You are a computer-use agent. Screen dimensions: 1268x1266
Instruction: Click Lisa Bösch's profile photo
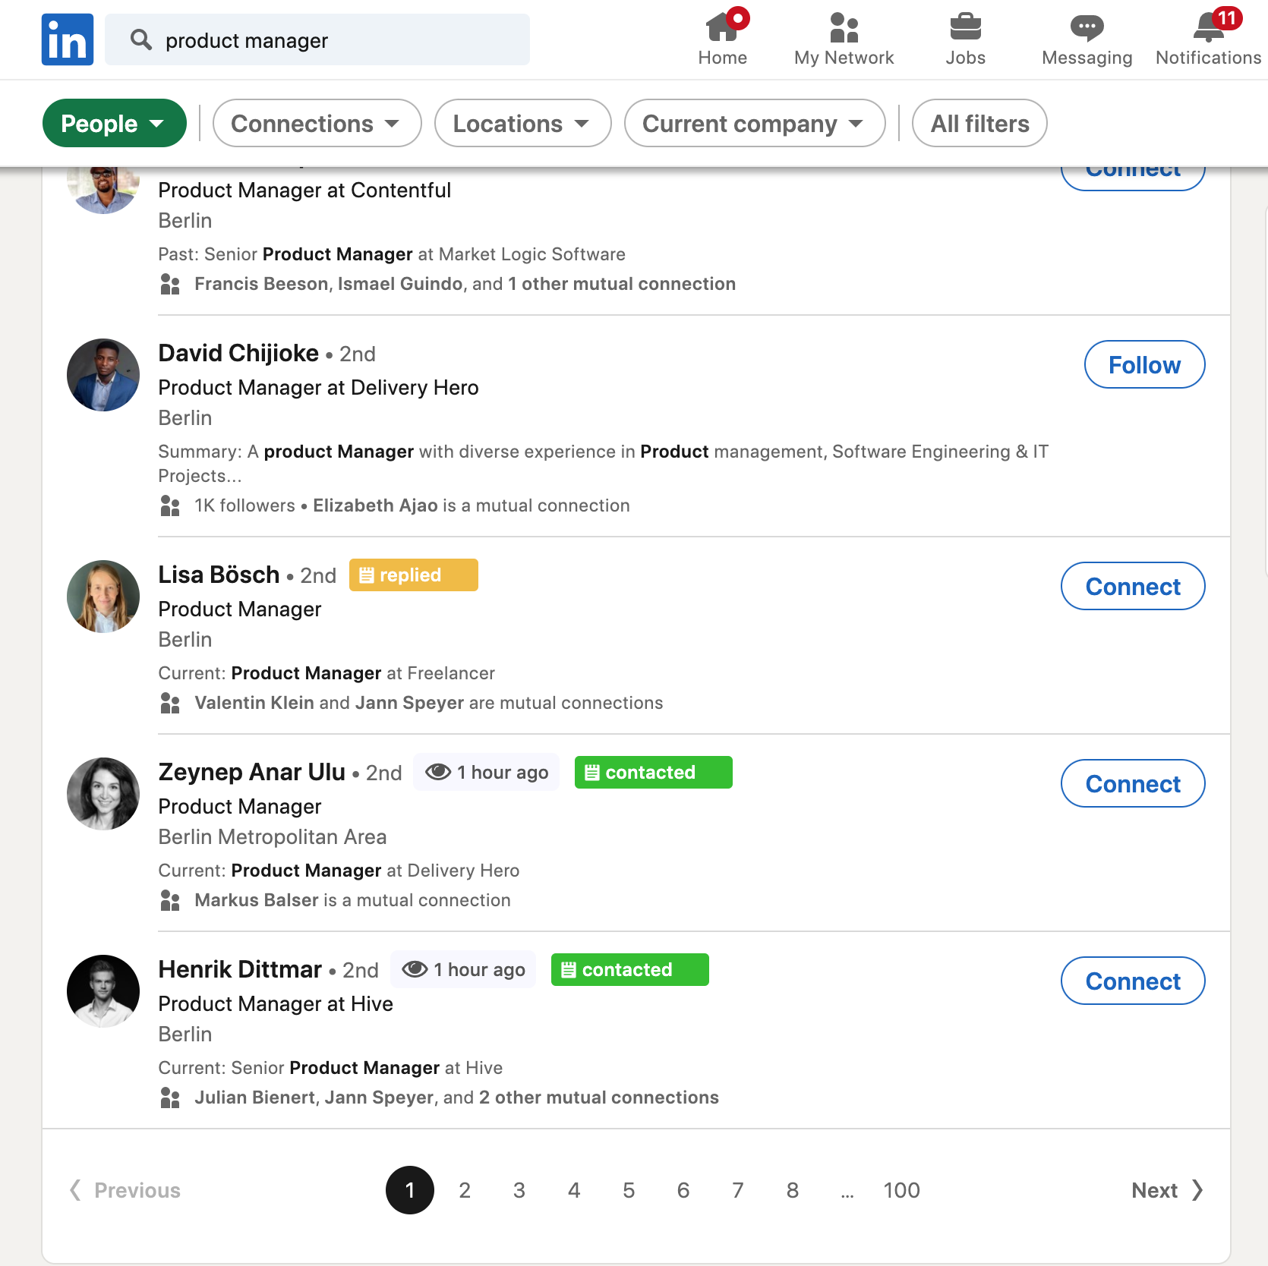[103, 597]
